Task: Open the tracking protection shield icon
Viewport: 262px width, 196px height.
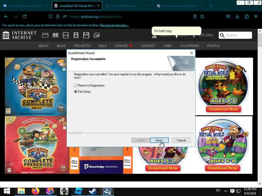Action: pos(50,17)
